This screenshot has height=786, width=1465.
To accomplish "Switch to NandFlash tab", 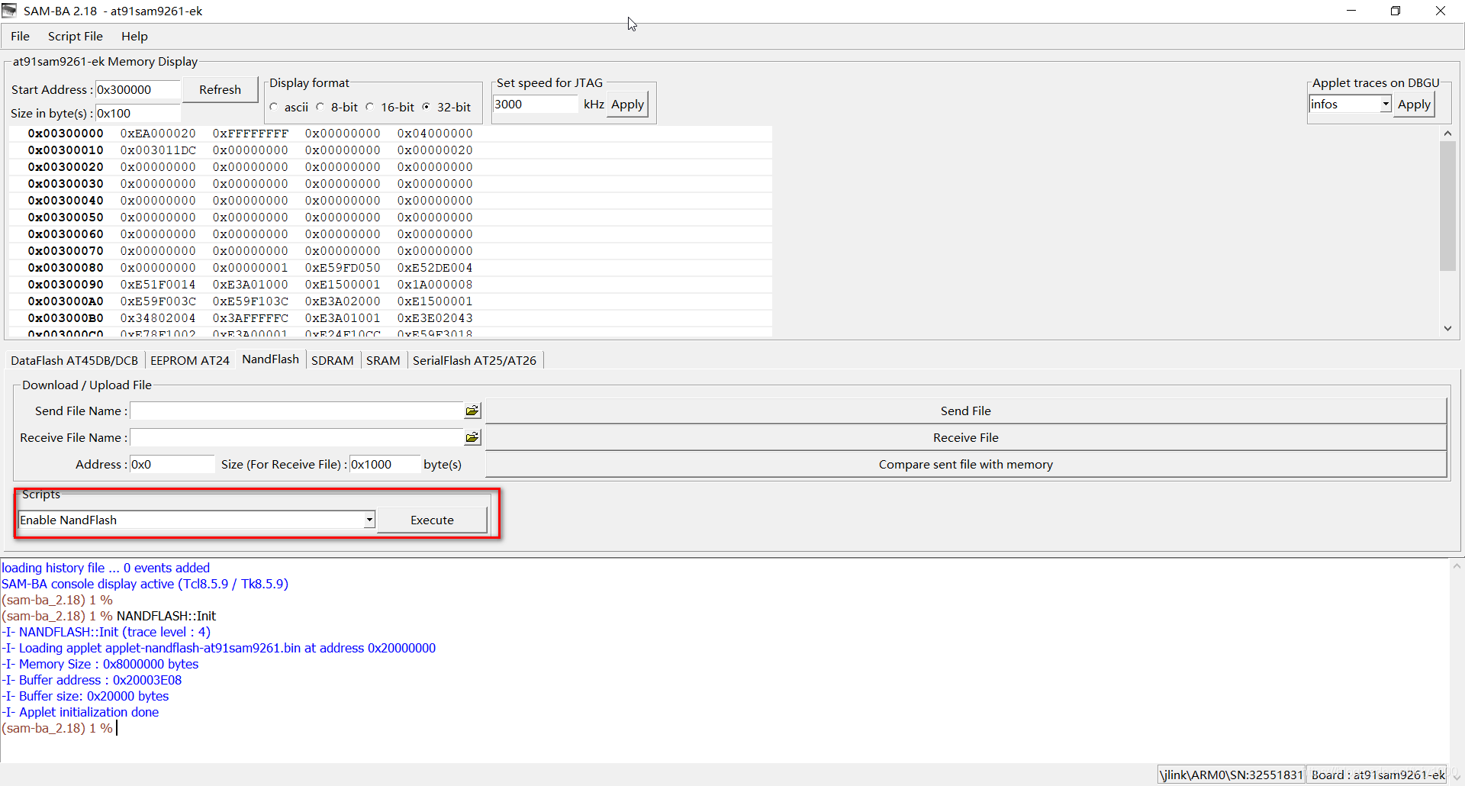I will pos(271,359).
